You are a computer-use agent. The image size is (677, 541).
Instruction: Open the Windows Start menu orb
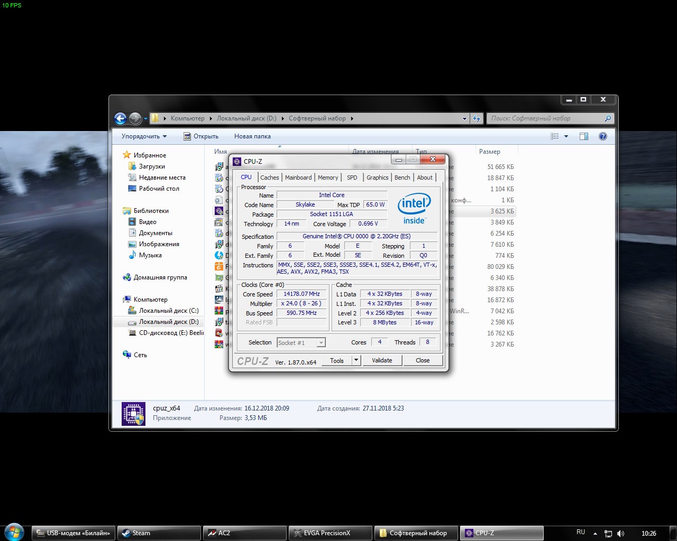coord(14,531)
